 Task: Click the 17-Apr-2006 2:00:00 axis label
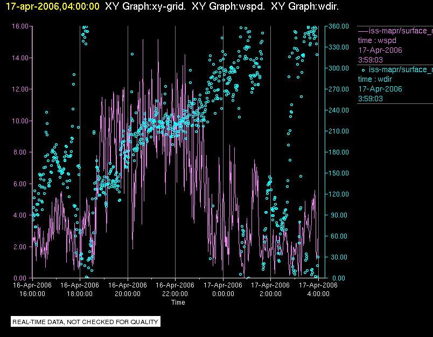pyautogui.click(x=270, y=289)
